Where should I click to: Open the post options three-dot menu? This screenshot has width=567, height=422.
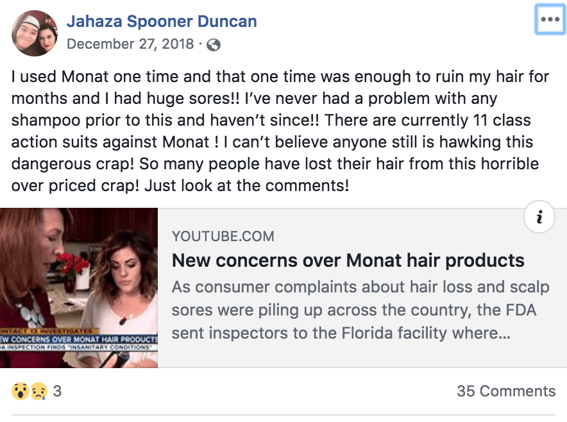coord(550,20)
